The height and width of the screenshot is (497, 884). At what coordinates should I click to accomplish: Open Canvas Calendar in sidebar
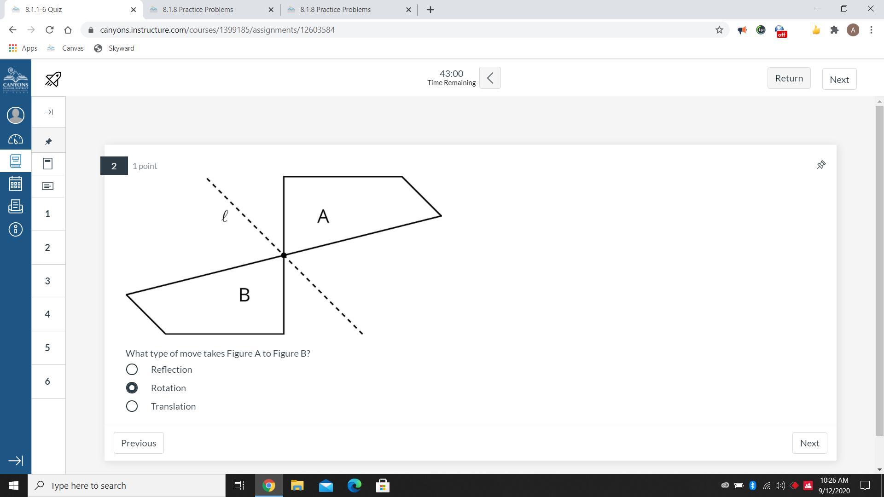click(x=15, y=184)
